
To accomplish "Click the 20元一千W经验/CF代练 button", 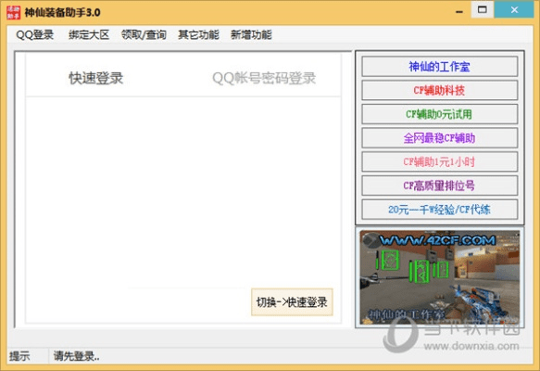I will 439,210.
